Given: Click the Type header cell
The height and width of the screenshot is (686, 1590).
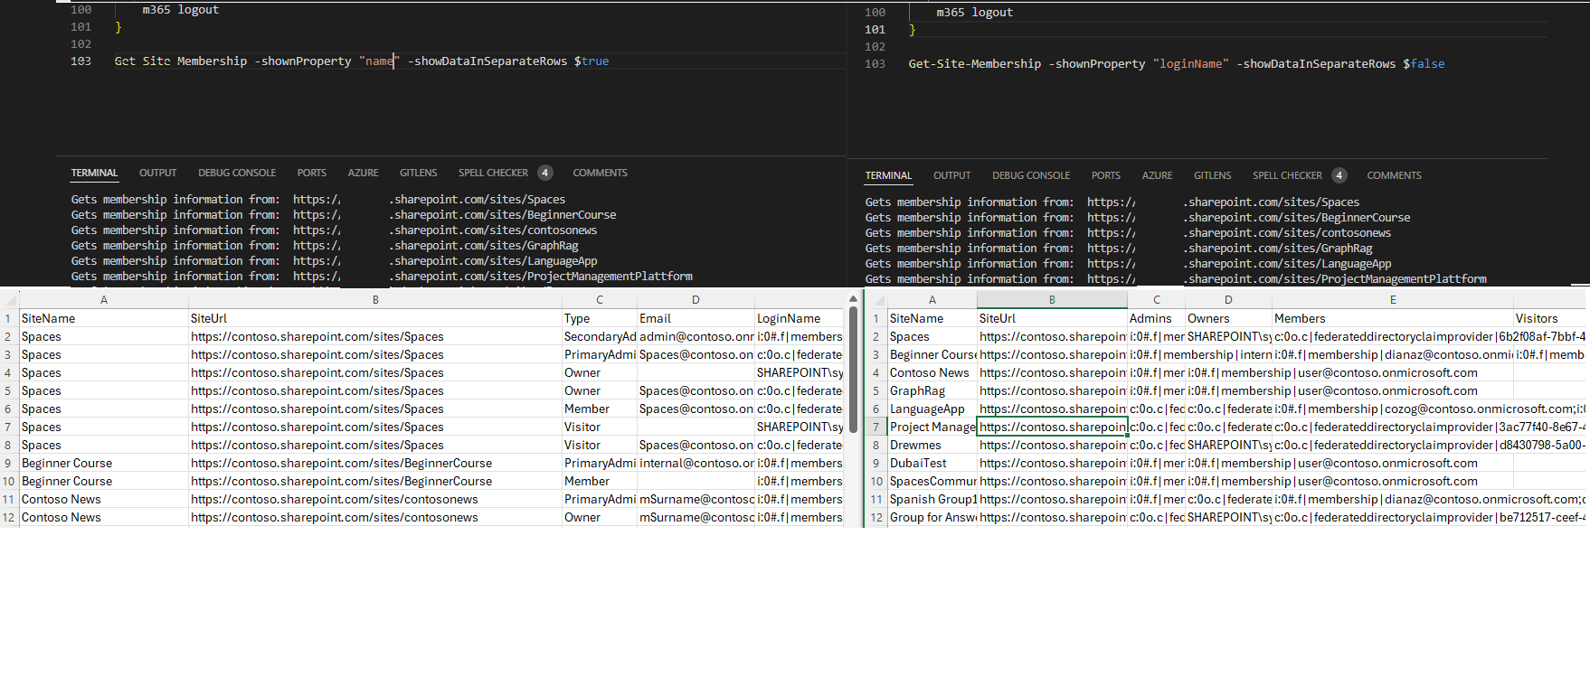Looking at the screenshot, I should tap(599, 318).
